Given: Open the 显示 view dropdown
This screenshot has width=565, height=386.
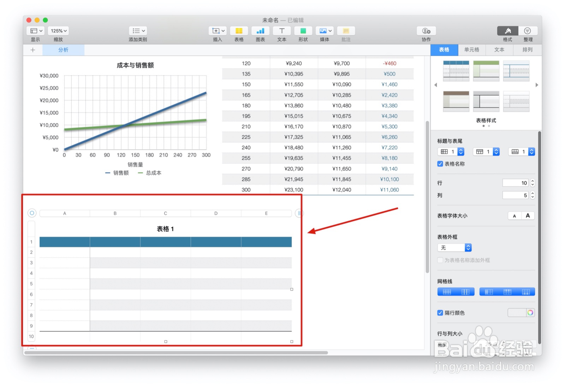Looking at the screenshot, I should pyautogui.click(x=35, y=30).
